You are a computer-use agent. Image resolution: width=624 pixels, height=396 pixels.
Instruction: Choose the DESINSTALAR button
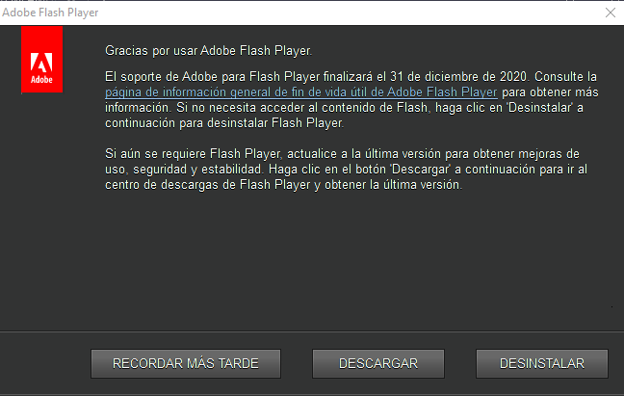542,363
